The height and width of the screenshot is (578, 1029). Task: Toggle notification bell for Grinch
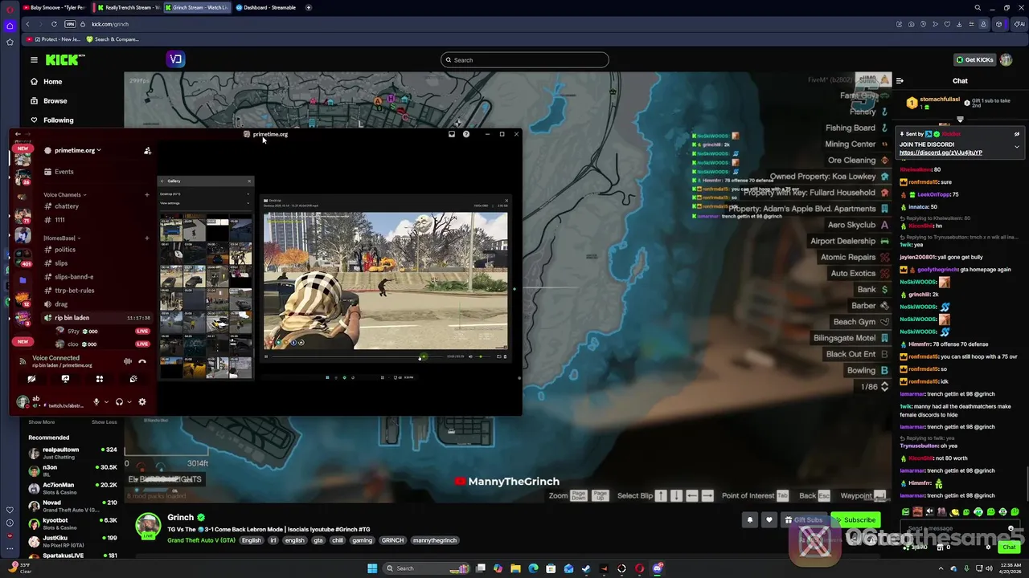[x=750, y=520]
